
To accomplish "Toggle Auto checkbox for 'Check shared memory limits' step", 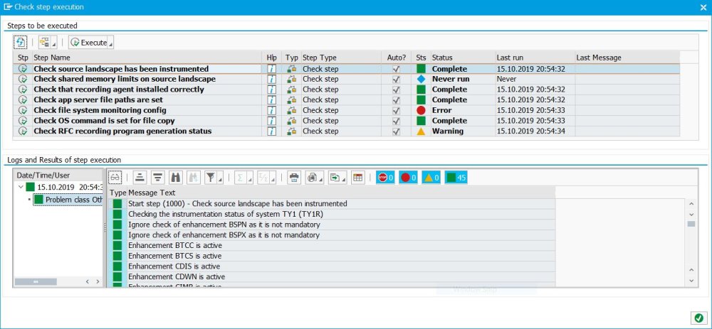I will click(x=397, y=79).
